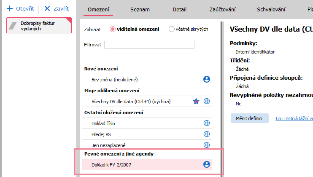Select the Dobropisy faktur vydaných agenda tile

(x=39, y=26)
